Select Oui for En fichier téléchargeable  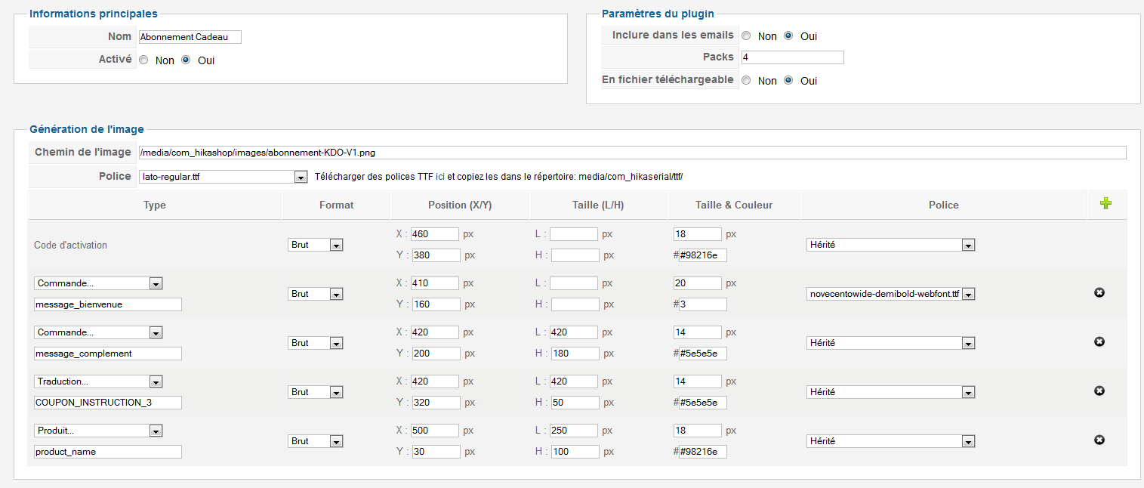point(788,80)
